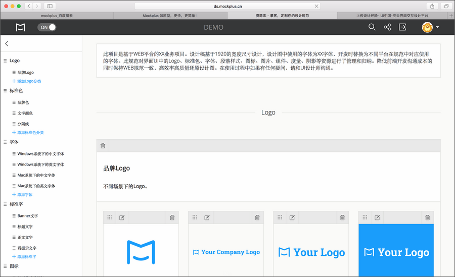The width and height of the screenshot is (455, 277).
Task: Select 弱提示文字 in sidebar
Action: (x=27, y=248)
